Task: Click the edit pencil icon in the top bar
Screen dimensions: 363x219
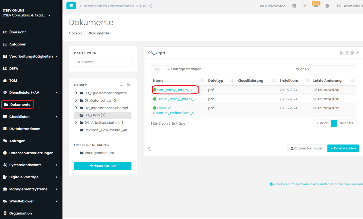Action: pos(294,6)
